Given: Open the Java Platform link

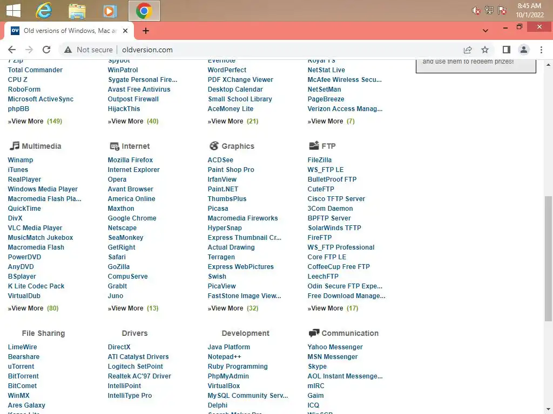Looking at the screenshot, I should tap(228, 347).
